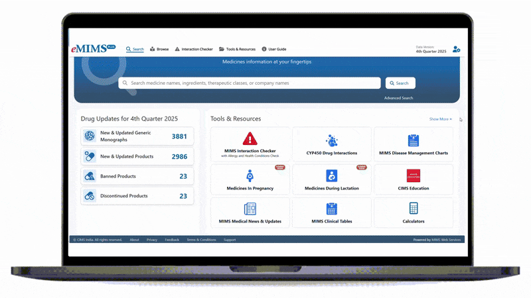The height and width of the screenshot is (298, 531).
Task: Open Banned Products updates row
Action: pyautogui.click(x=137, y=176)
